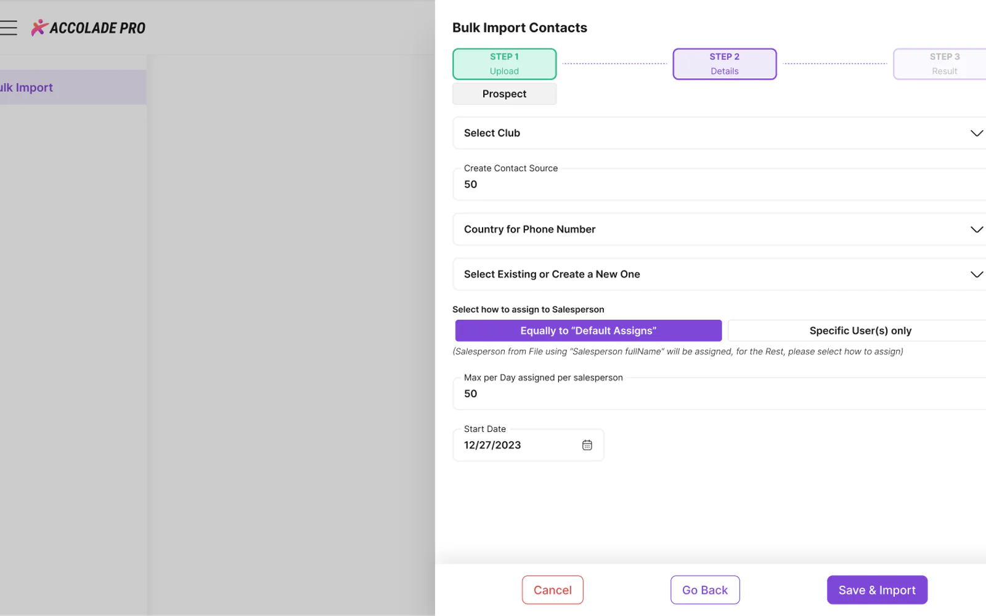This screenshot has height=616, width=986.
Task: Click the Salesperson from File note text
Action: 678,352
